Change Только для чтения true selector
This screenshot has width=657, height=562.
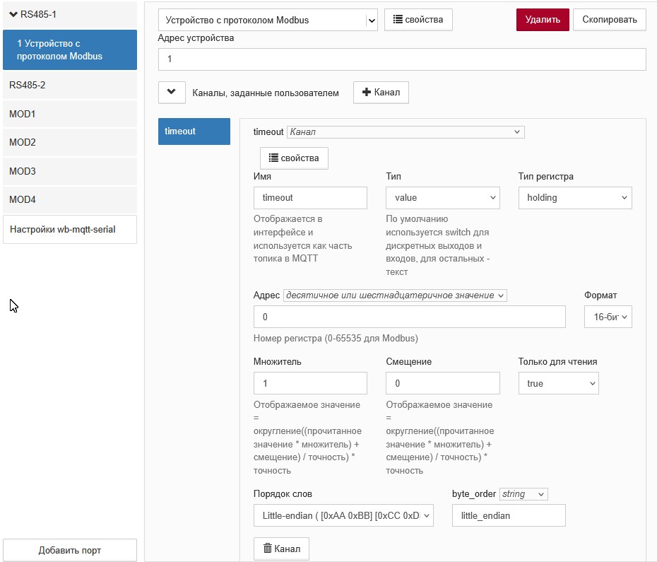[x=558, y=383]
